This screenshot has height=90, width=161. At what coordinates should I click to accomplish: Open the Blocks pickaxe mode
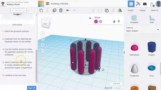coord(138,4)
